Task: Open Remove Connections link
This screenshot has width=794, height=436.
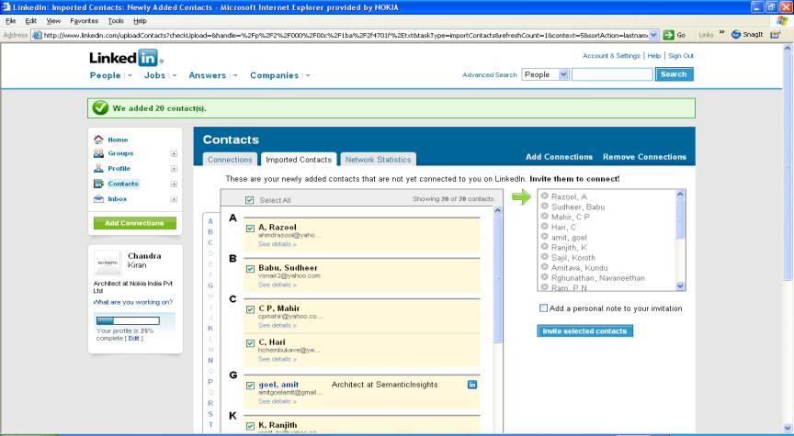Action: click(x=644, y=157)
